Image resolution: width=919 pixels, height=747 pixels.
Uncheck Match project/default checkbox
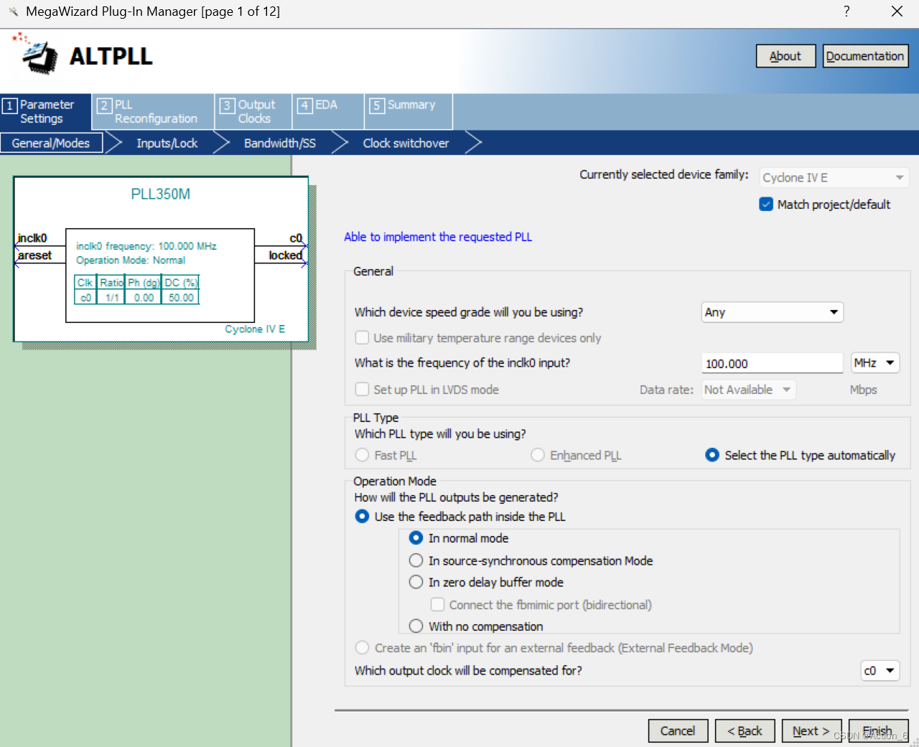pyautogui.click(x=766, y=205)
